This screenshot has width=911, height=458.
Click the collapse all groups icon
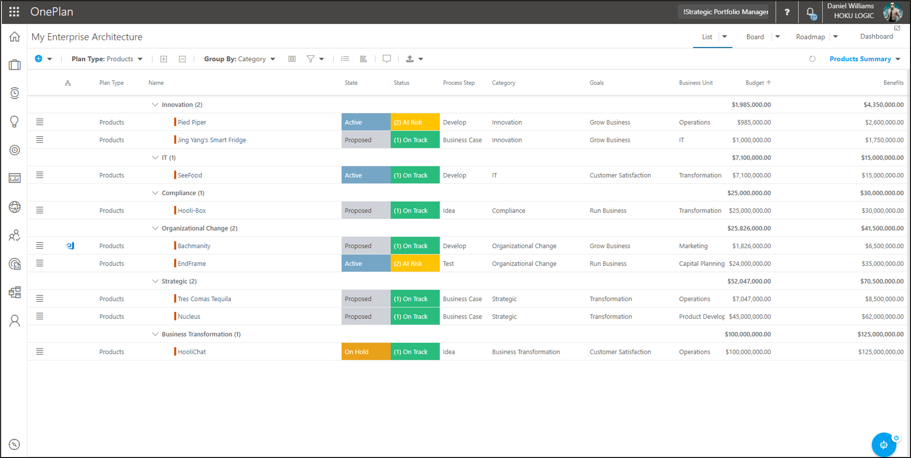182,59
